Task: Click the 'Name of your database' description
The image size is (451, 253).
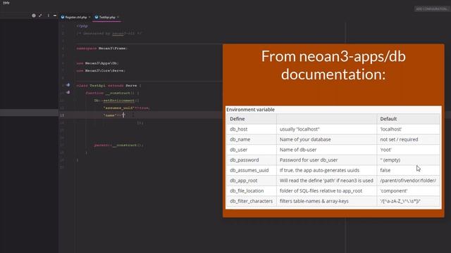Action: 305,139
